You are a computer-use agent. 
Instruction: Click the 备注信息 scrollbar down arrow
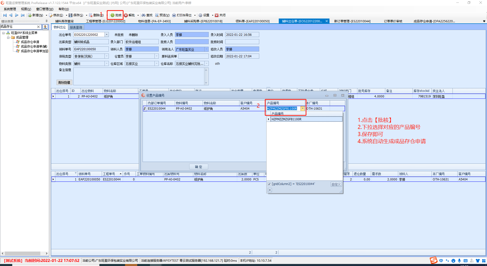coord(206,83)
